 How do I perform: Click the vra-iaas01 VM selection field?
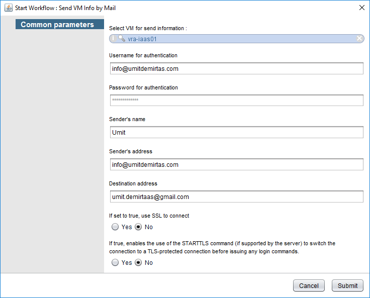pyautogui.click(x=236, y=38)
